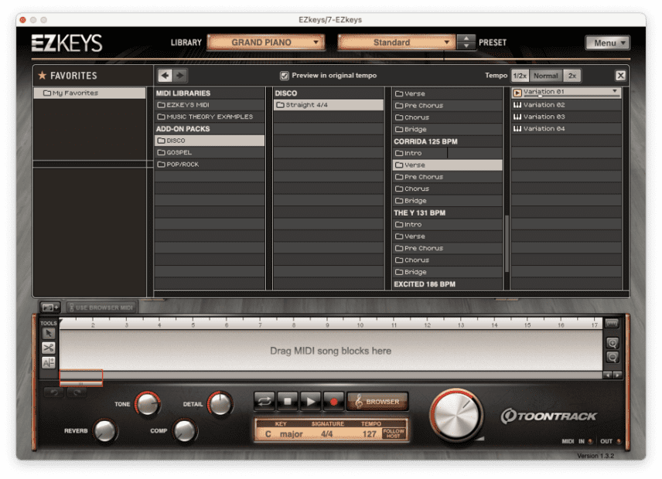This screenshot has height=479, width=662.
Task: Click the Detail knob
Action: point(220,404)
